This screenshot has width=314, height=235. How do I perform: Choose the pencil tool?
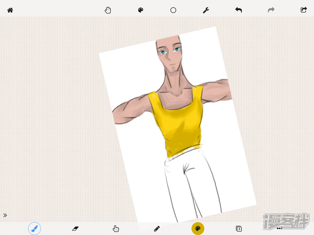157,228
